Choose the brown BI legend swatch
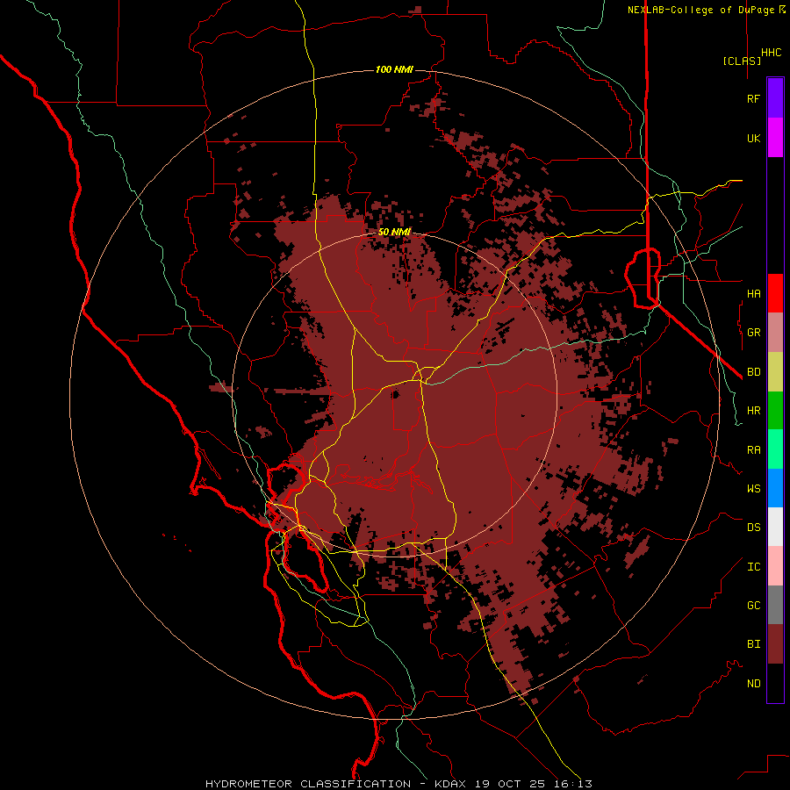Screen dimensions: 790x790 coord(775,644)
